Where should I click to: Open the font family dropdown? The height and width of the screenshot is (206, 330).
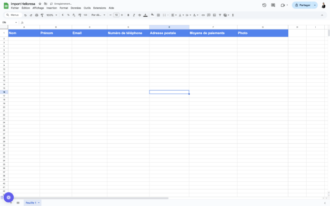(98, 15)
